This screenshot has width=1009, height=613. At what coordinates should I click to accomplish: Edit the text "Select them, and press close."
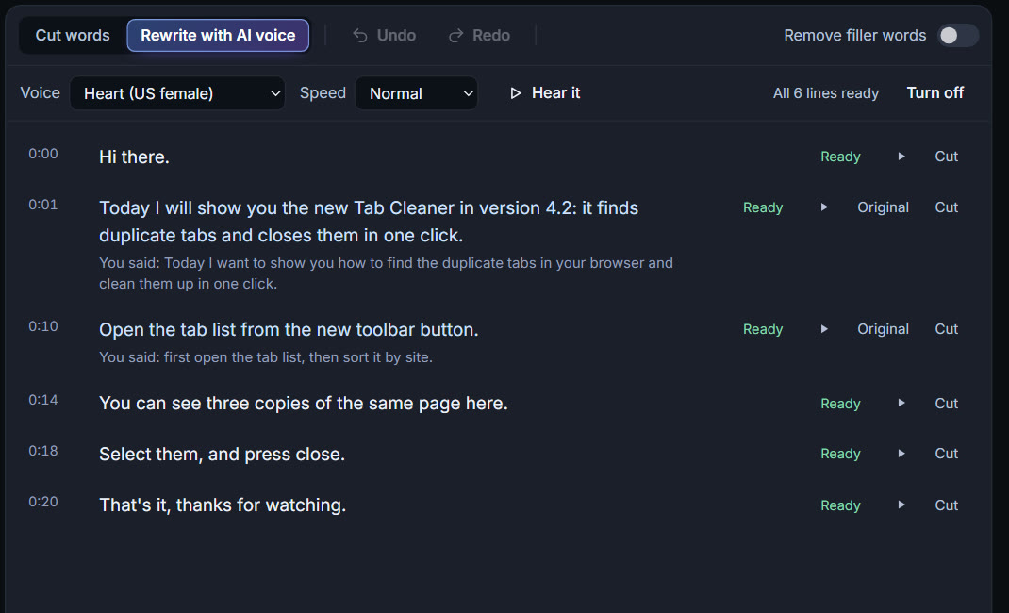222,455
